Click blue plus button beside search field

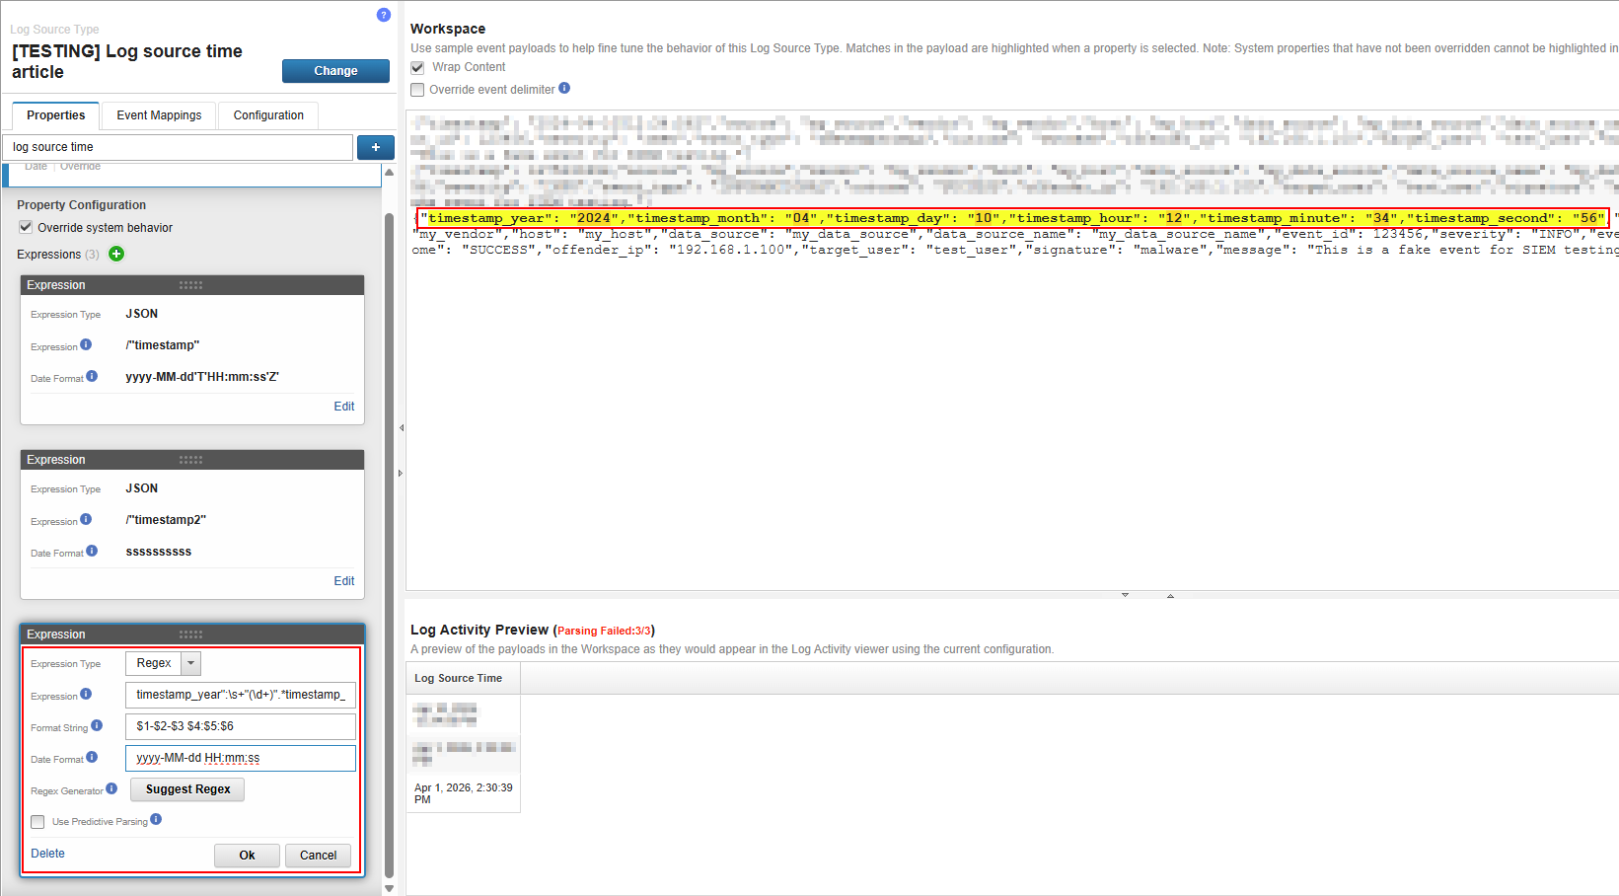(x=375, y=147)
